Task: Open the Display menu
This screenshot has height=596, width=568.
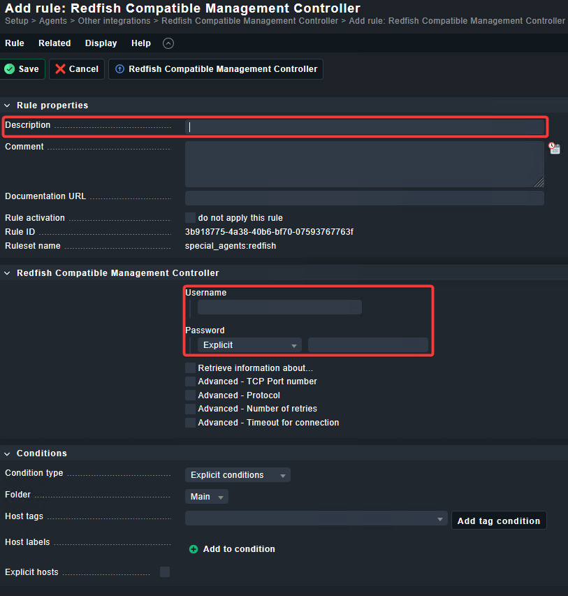Action: [x=101, y=43]
